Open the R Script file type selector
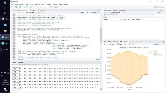Image resolution: width=166 pixels, height=93 pixels. pos(99,59)
